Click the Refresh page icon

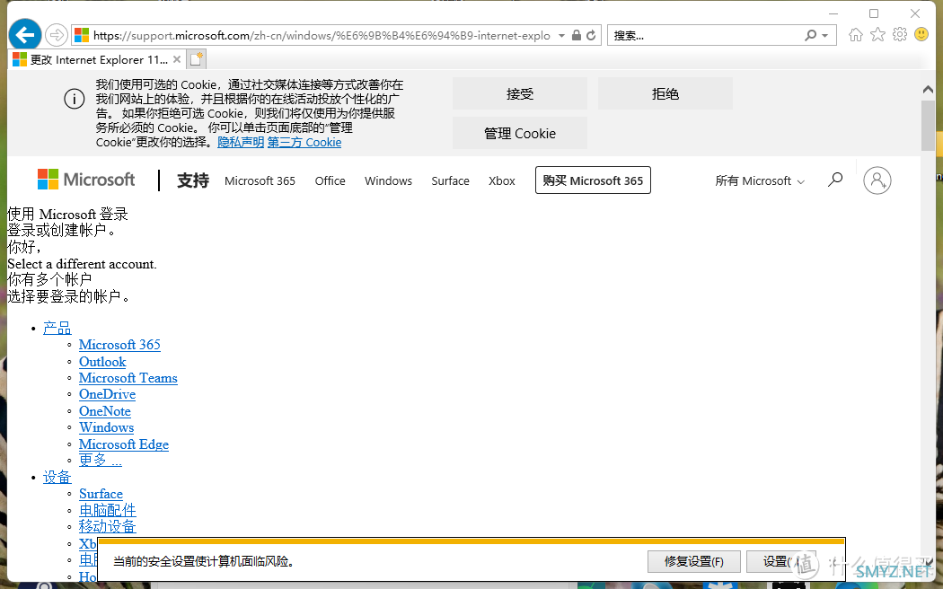click(591, 35)
